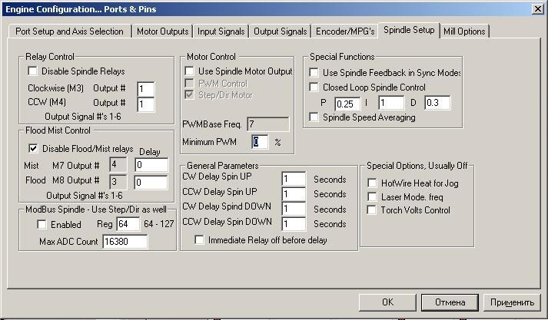
Task: Click Flood delay input field
Action: pos(151,183)
